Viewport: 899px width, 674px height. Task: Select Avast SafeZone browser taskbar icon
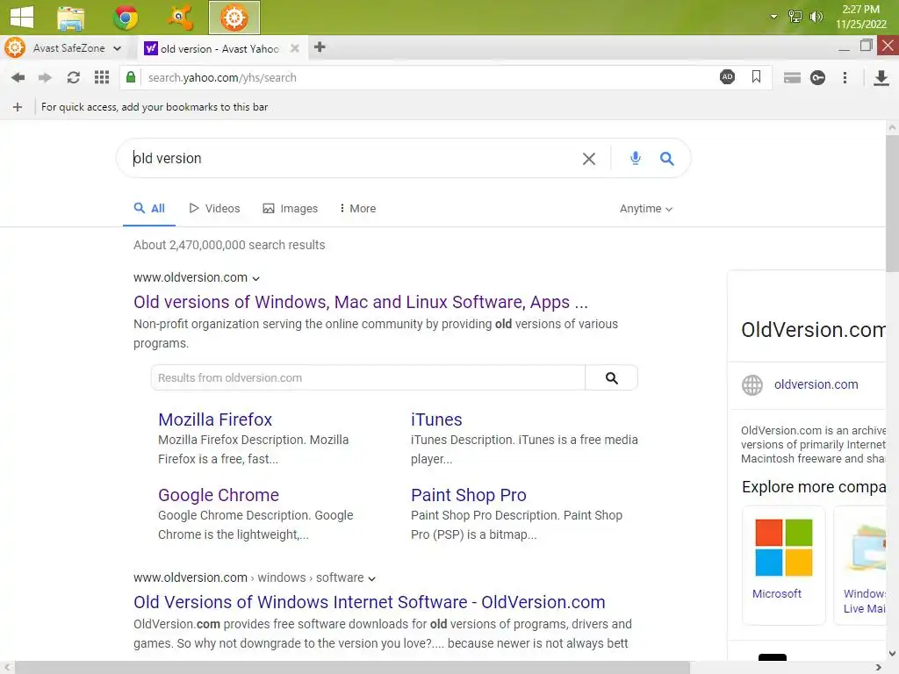[234, 18]
